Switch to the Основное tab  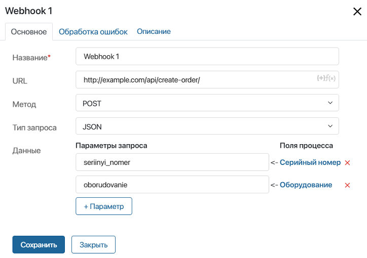tap(29, 32)
